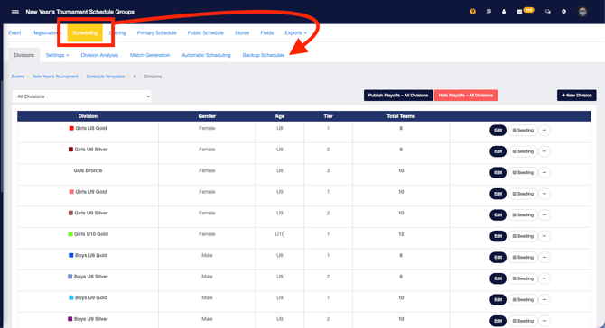The image size is (605, 328).
Task: Go to the Primary Schedule tab
Action: [x=156, y=32]
